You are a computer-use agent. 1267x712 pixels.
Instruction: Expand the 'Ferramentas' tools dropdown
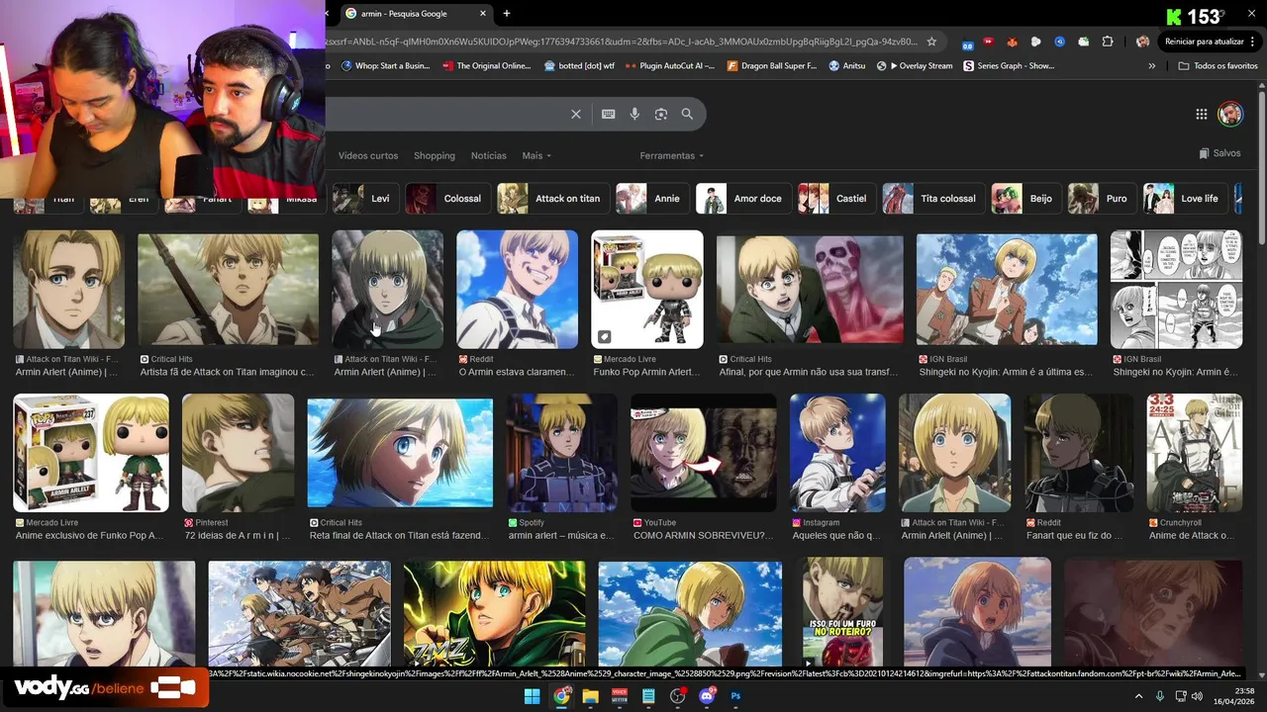pyautogui.click(x=672, y=155)
